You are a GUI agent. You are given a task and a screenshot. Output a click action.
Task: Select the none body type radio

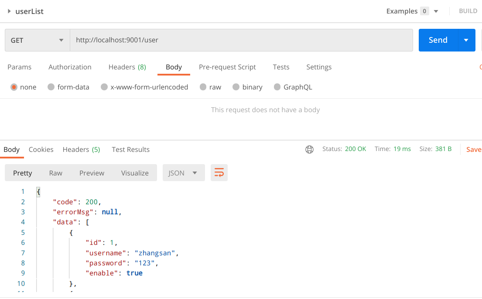pyautogui.click(x=14, y=87)
